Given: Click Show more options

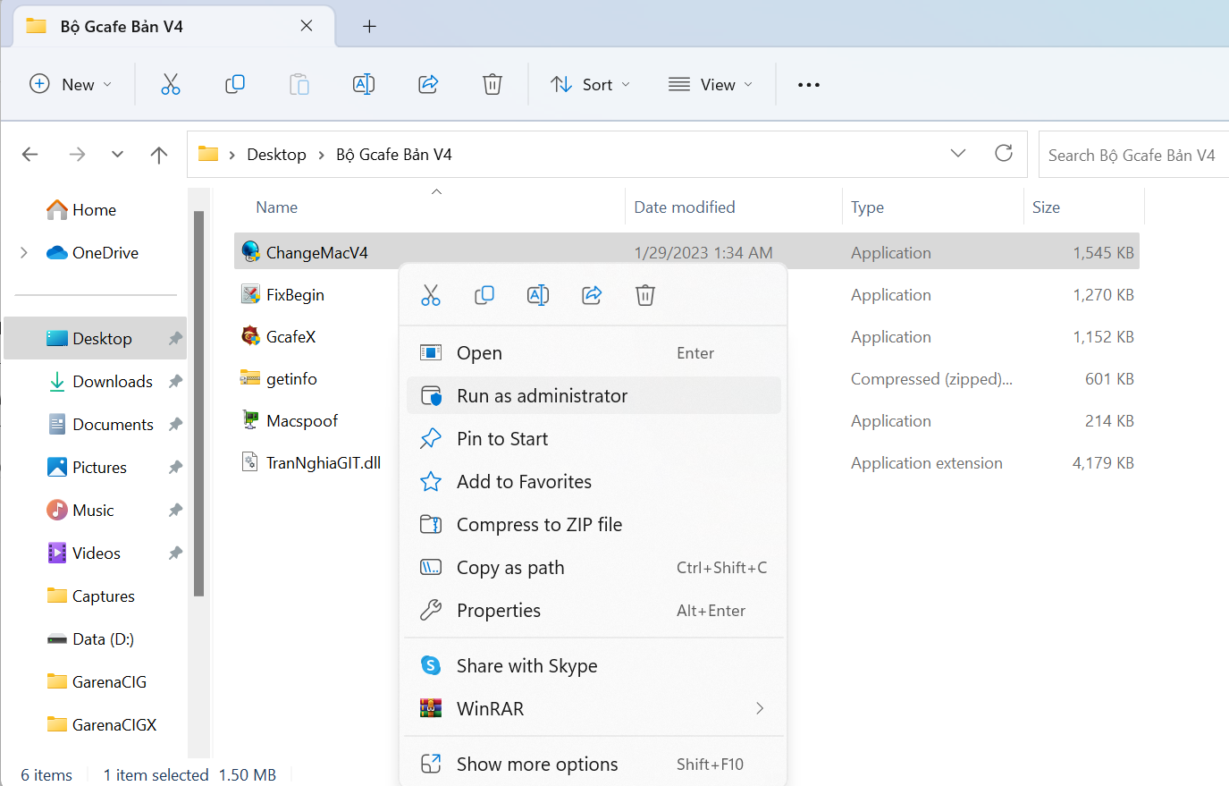Looking at the screenshot, I should coord(593,764).
